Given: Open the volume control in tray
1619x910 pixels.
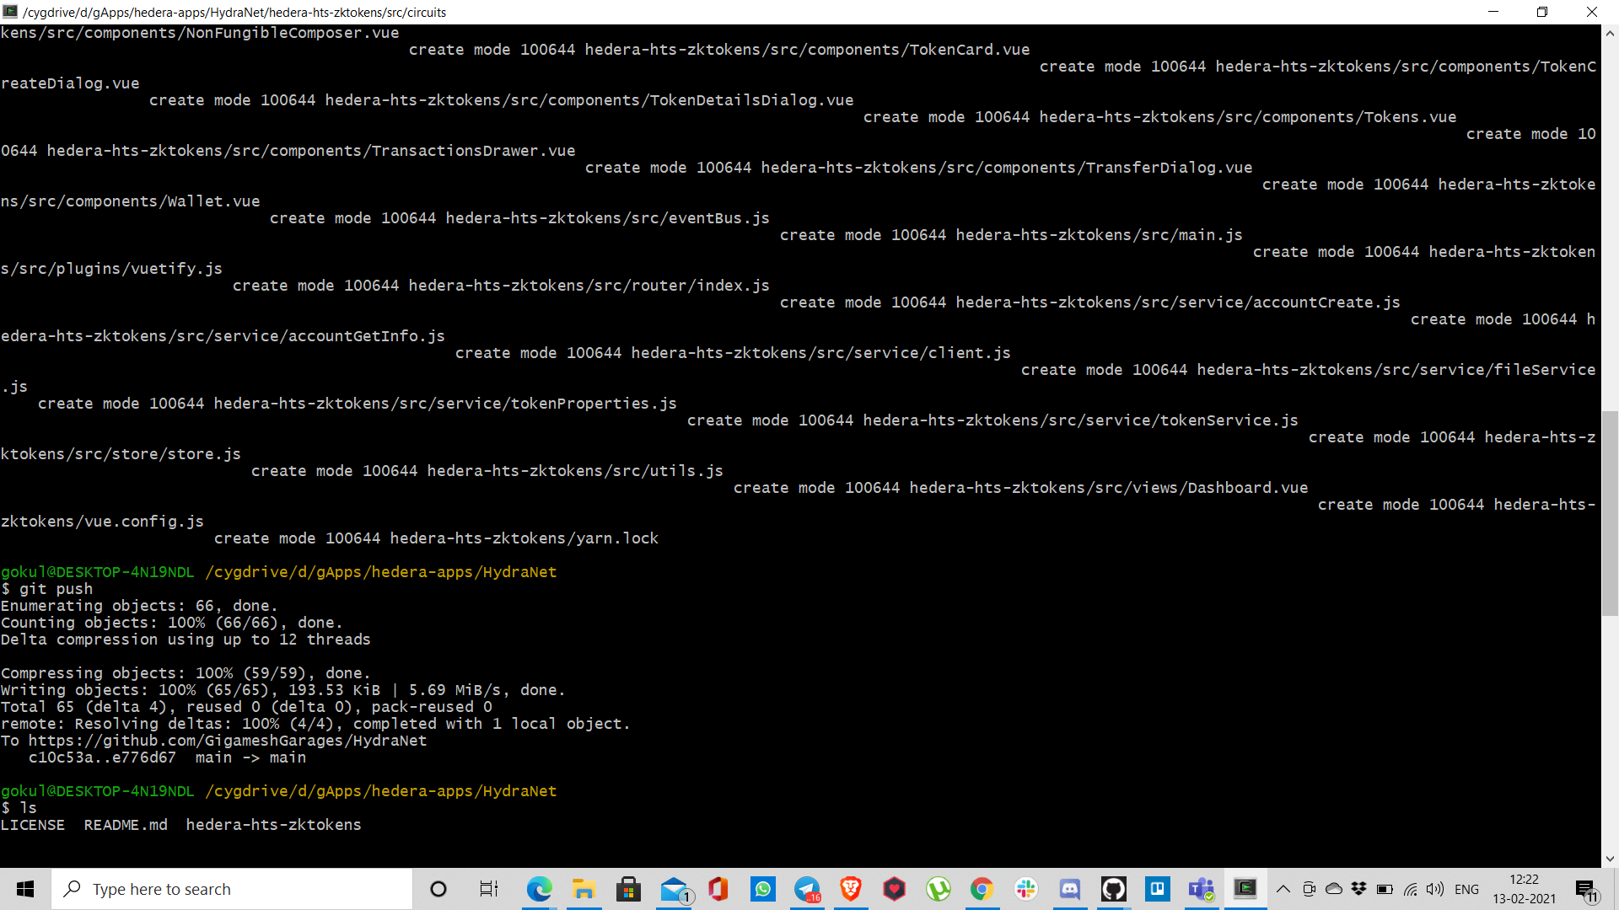Looking at the screenshot, I should pos(1434,889).
